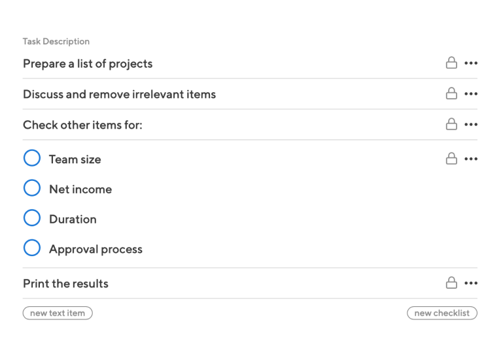Create a new checklist

click(442, 313)
